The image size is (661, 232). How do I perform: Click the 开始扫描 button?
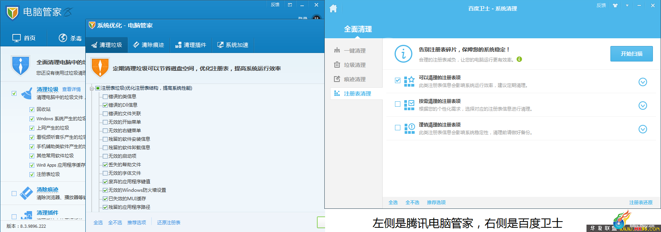point(632,54)
